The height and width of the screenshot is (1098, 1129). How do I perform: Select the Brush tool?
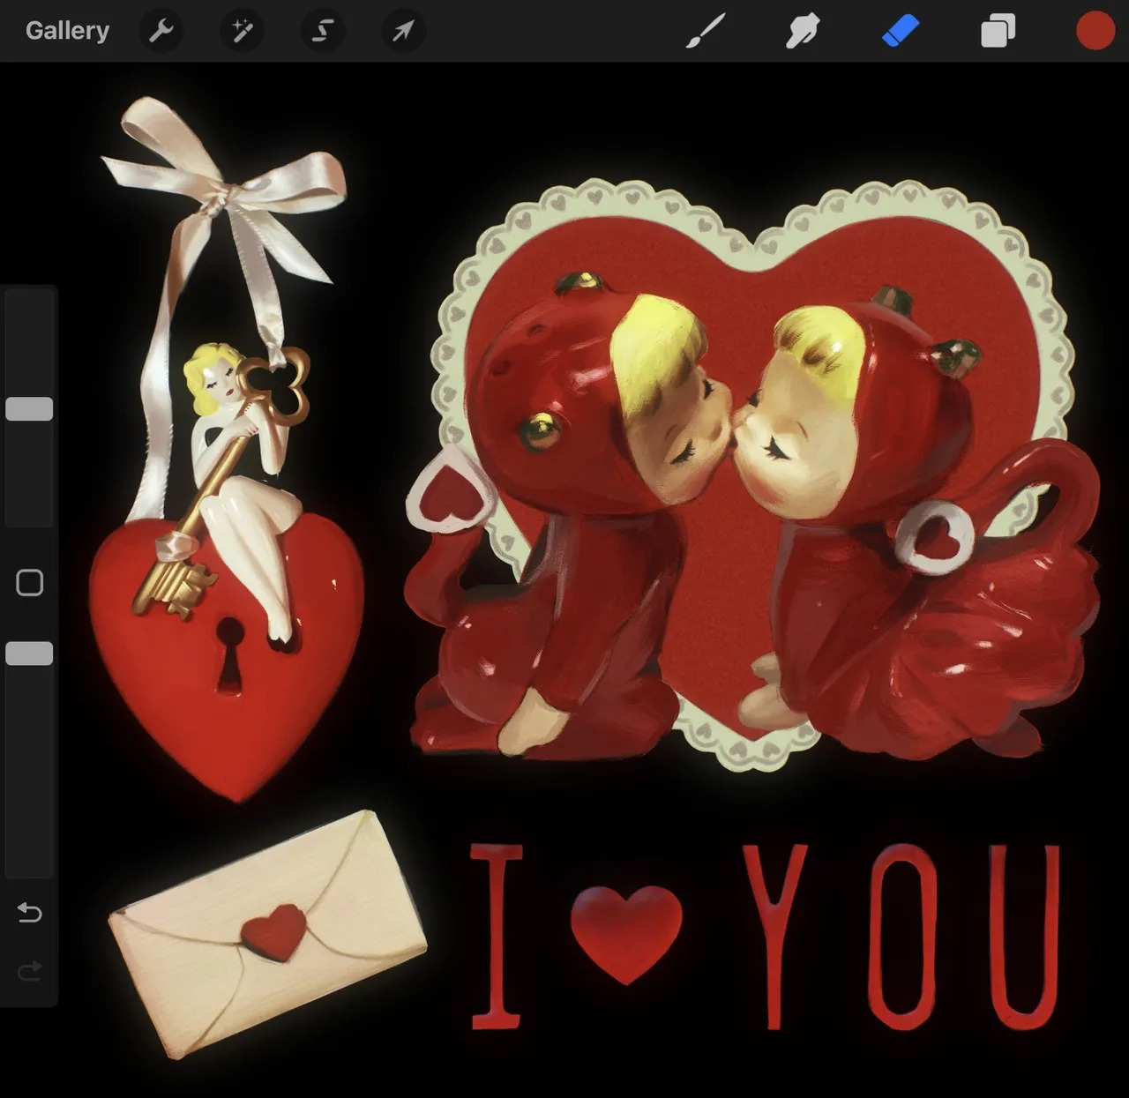point(706,31)
